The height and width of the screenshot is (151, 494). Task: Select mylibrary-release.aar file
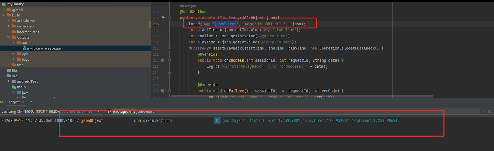44,48
